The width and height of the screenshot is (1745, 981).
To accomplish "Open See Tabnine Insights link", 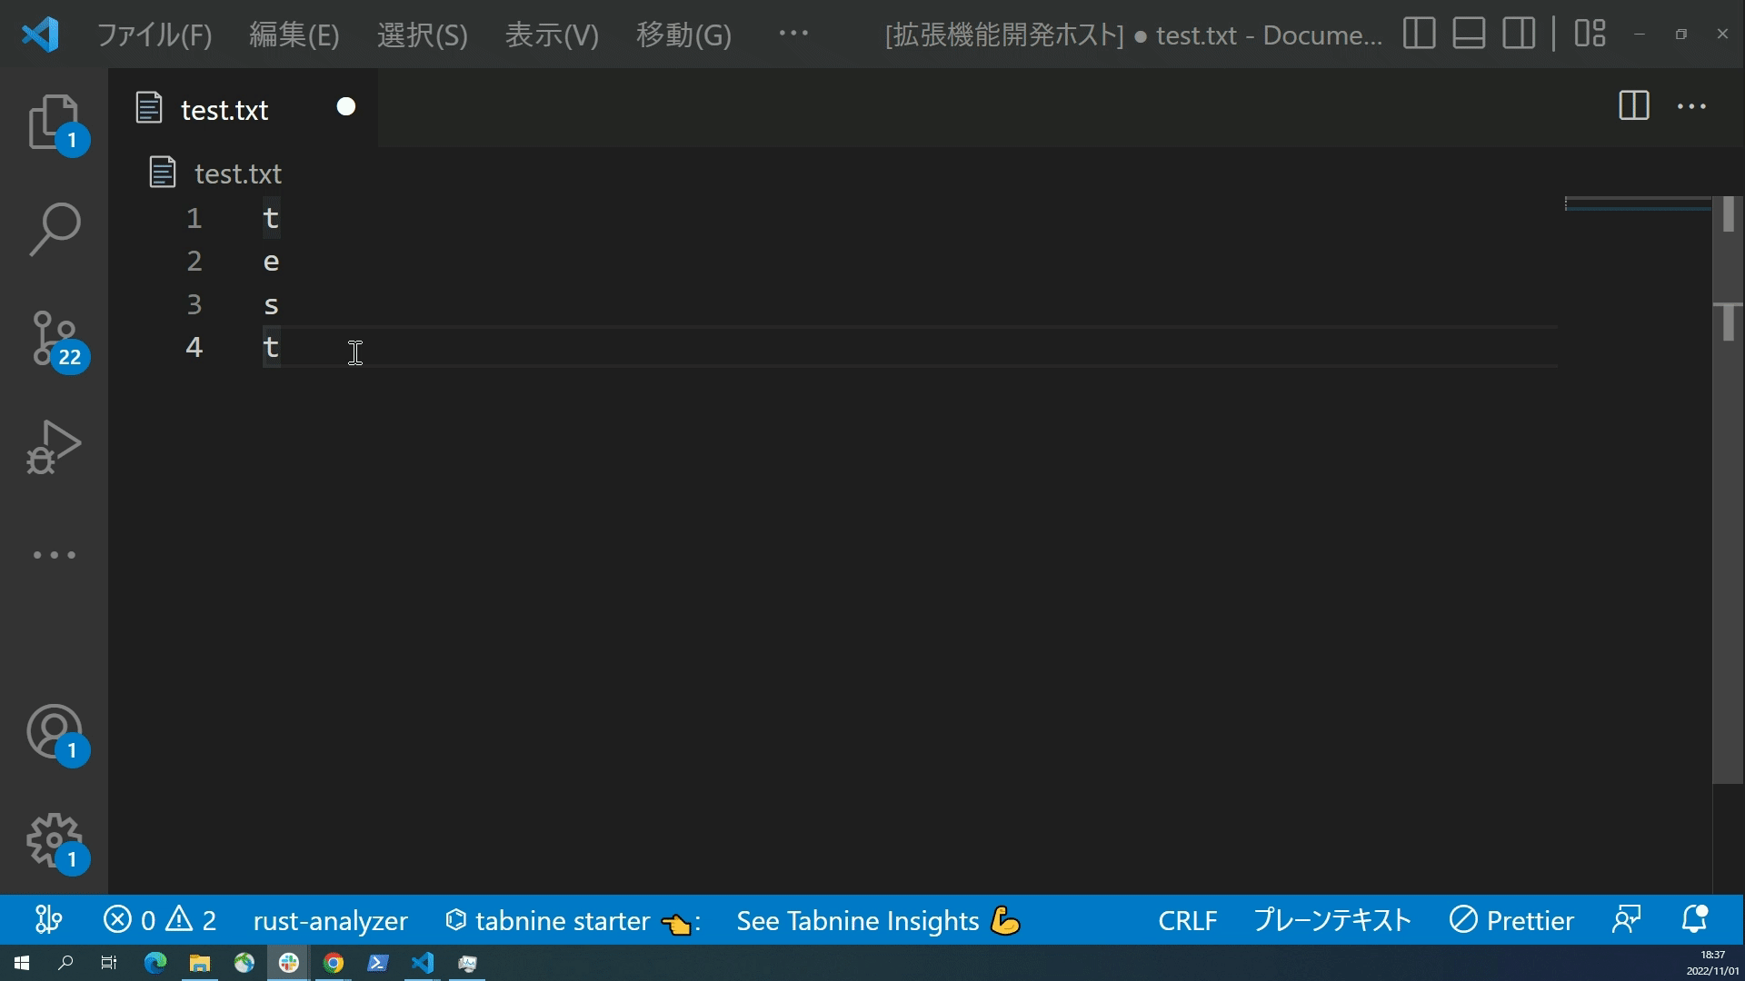I will coord(879,920).
